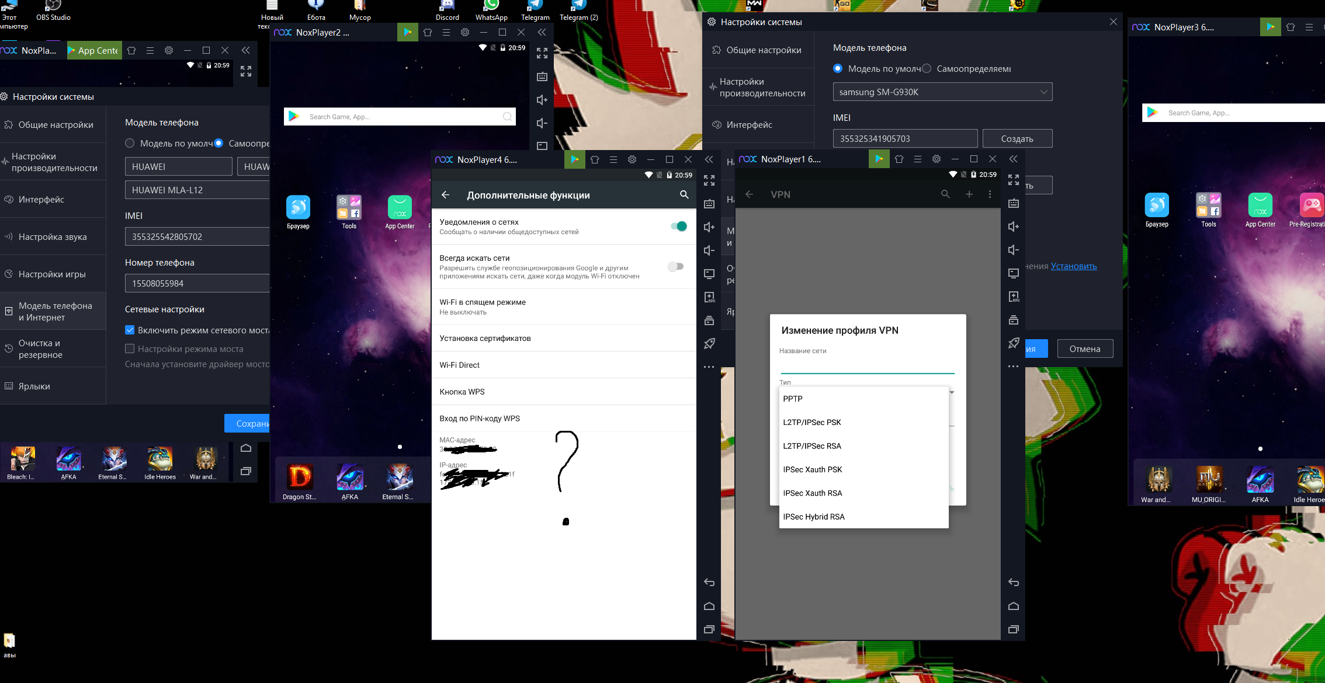Viewport: 1325px width, 683px height.
Task: Open hamburger menu in NoxPlayer4 title bar
Action: coord(613,159)
